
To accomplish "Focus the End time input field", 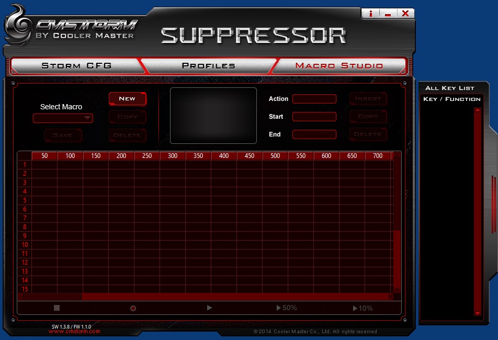I will coord(314,134).
